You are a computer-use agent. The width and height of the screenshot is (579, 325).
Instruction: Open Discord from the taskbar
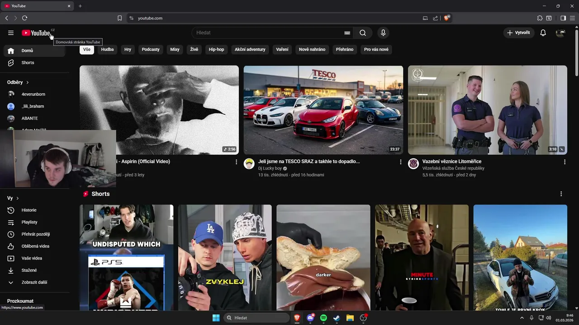pyautogui.click(x=310, y=318)
